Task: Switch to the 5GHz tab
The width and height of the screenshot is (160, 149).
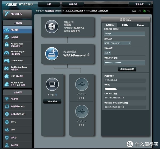Action: [125, 25]
